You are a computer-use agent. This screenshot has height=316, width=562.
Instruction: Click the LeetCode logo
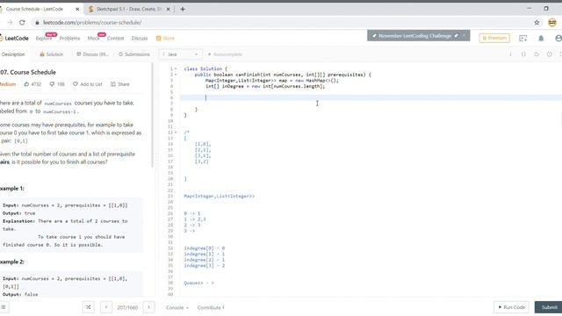click(x=14, y=39)
